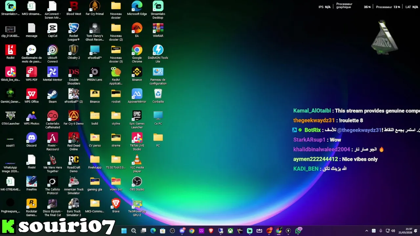Open WhatsApp from the taskbar

[x=298, y=231]
